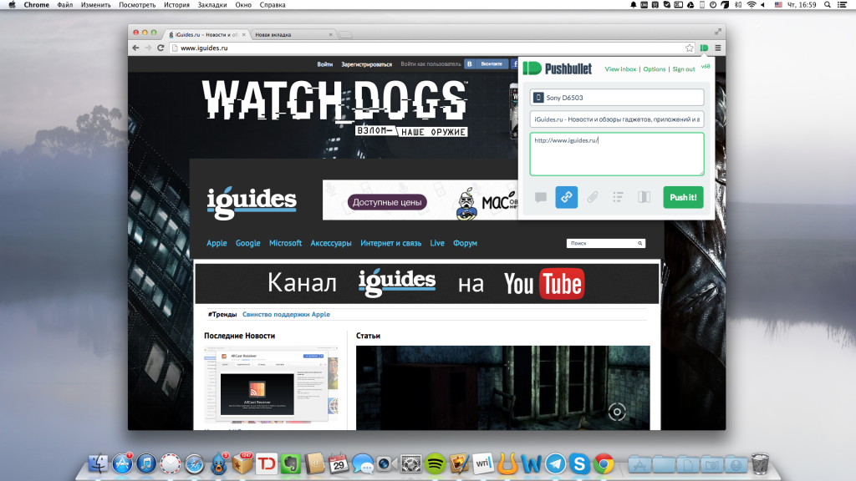Image resolution: width=856 pixels, height=481 pixels.
Task: Open the Trash in the dock
Action: [x=760, y=463]
